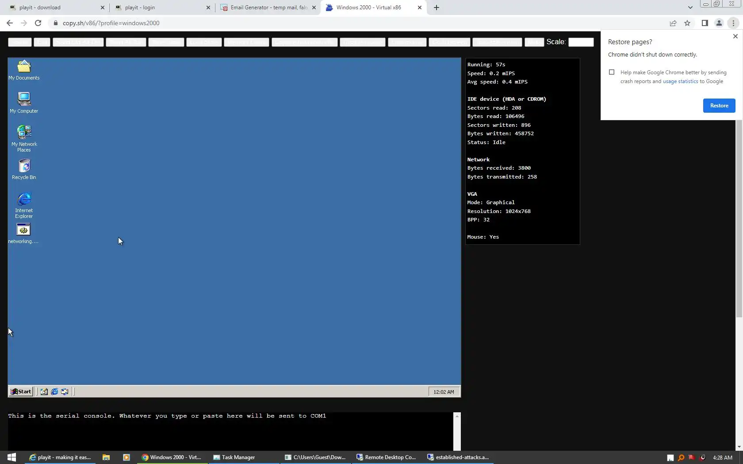Launch Internet Explorer from quick launch bar
Image resolution: width=743 pixels, height=464 pixels.
coord(54,392)
